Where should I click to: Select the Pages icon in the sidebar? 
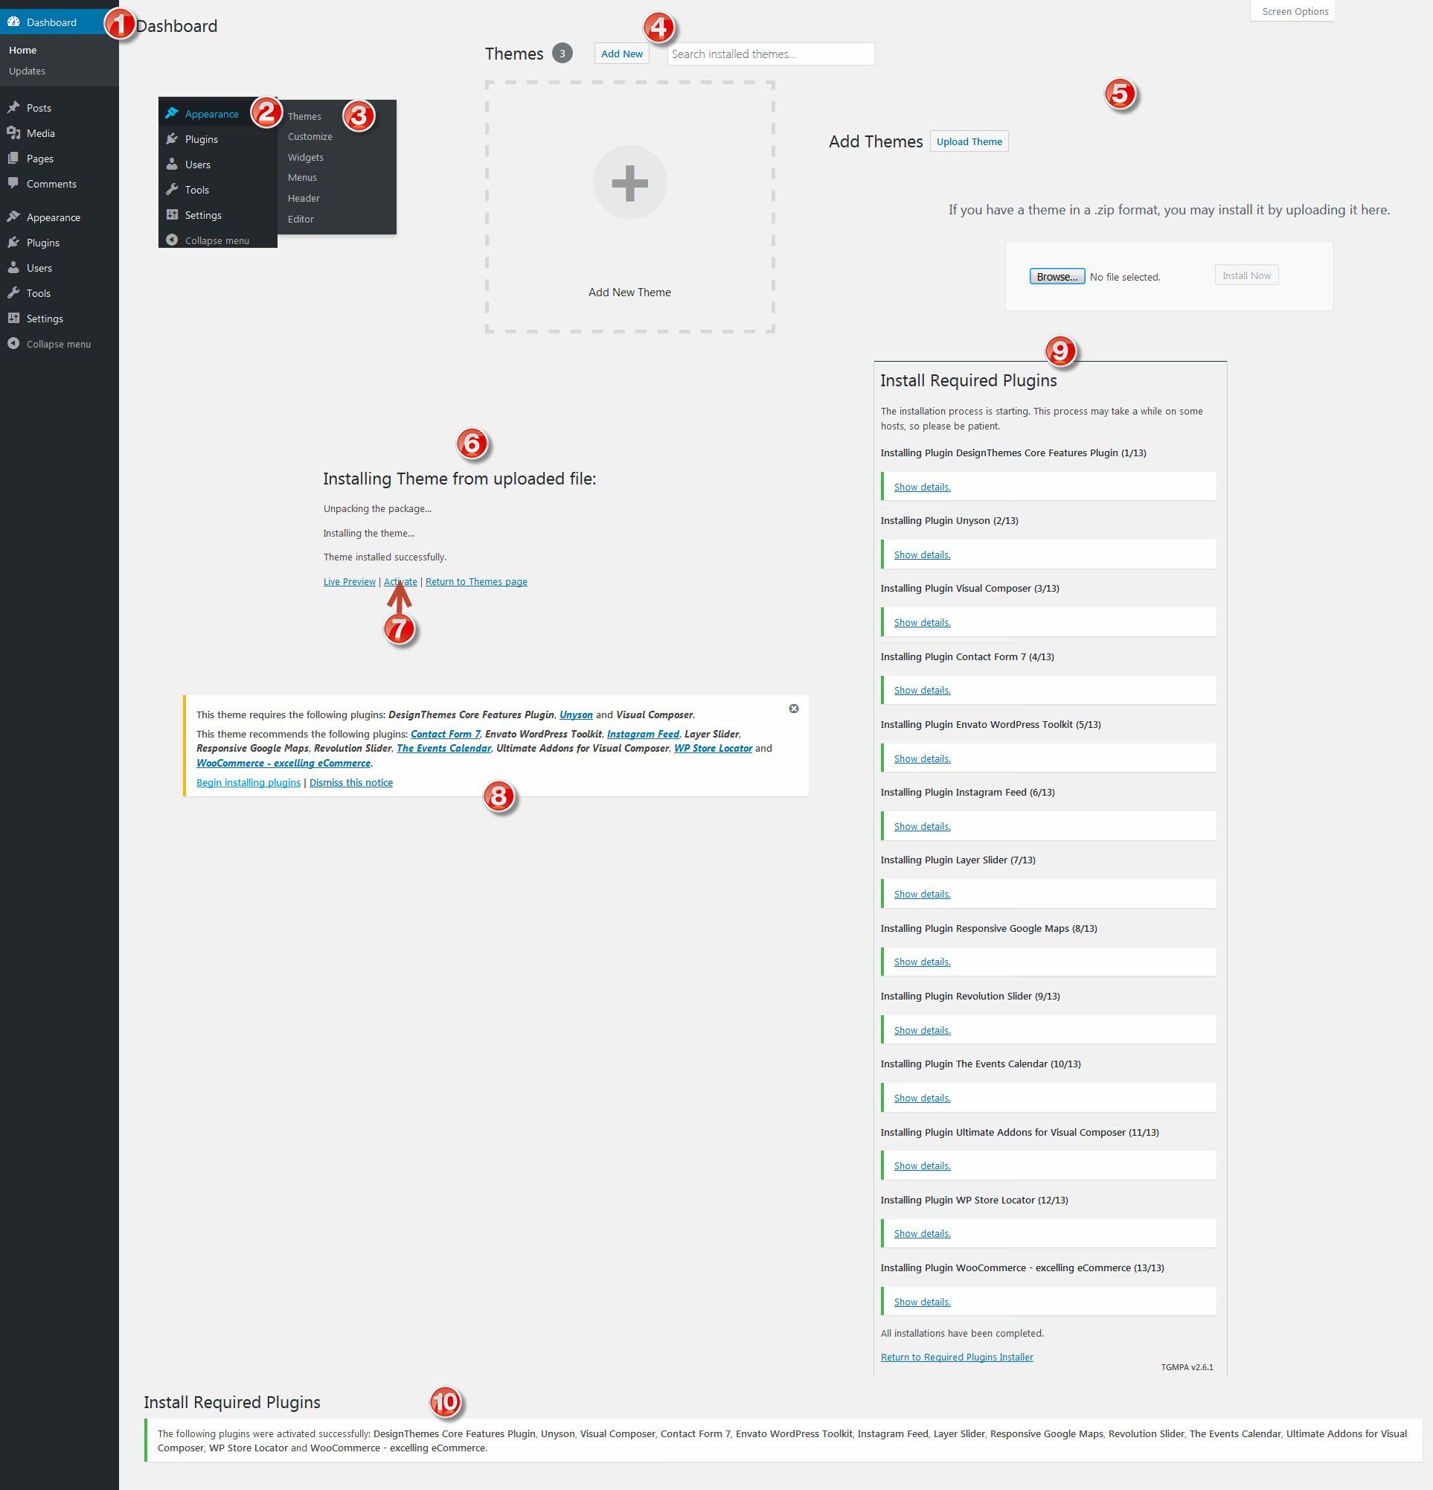click(x=14, y=158)
